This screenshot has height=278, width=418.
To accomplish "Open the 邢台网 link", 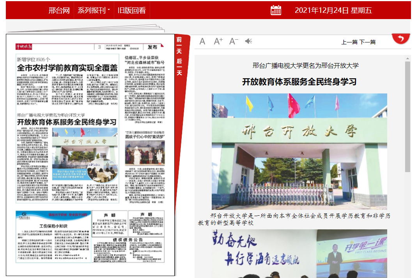I will pos(59,11).
